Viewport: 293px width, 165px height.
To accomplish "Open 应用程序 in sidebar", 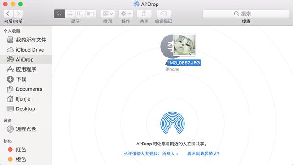I will (x=26, y=69).
